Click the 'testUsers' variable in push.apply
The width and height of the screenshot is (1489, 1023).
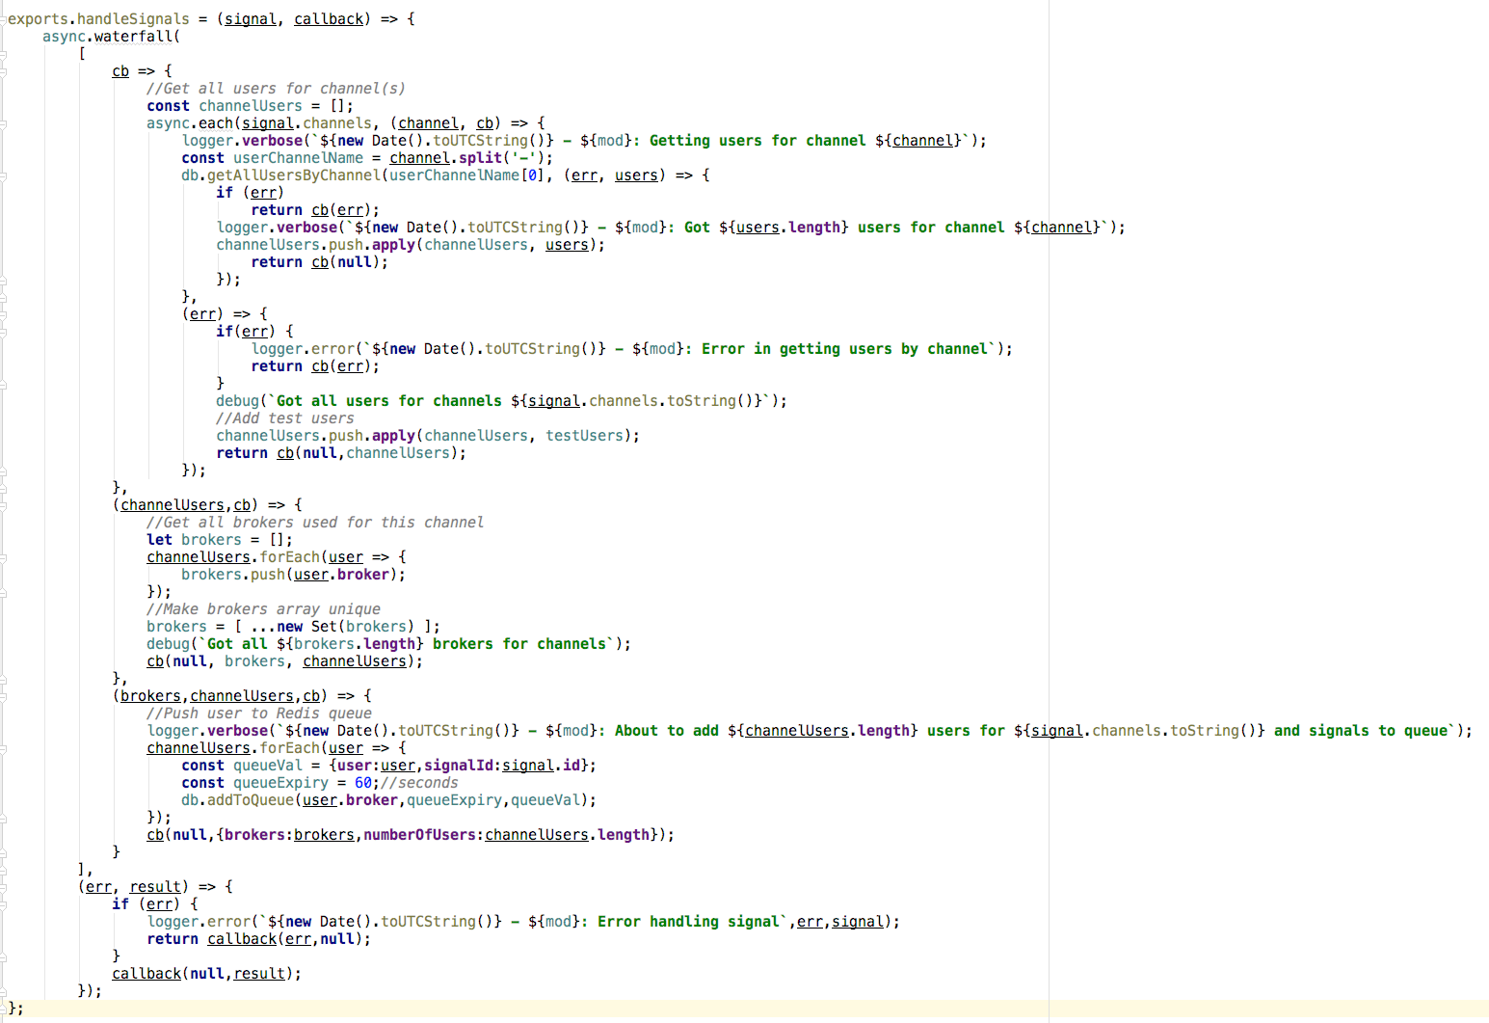[584, 436]
